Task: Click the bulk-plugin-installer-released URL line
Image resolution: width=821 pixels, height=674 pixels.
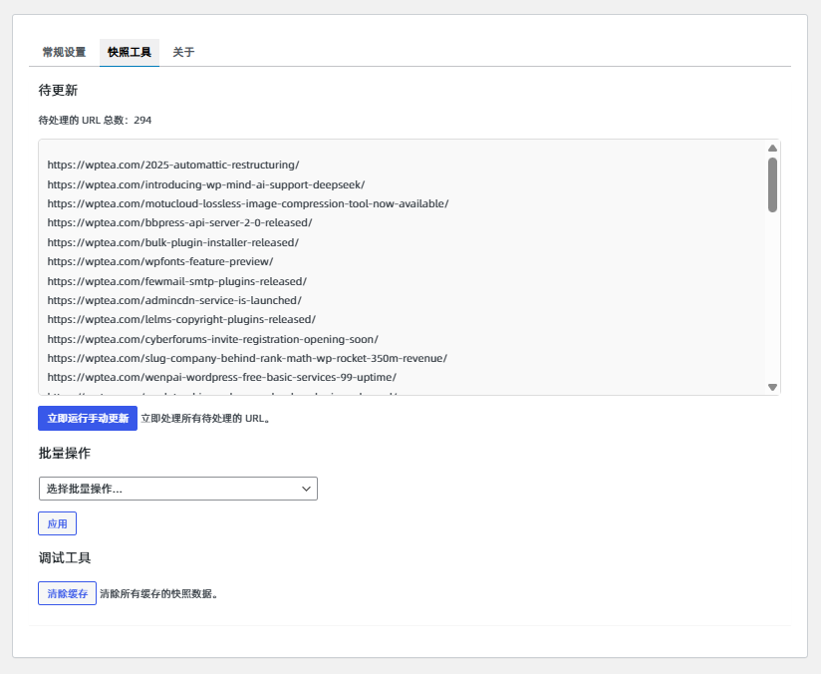Action: [x=172, y=242]
